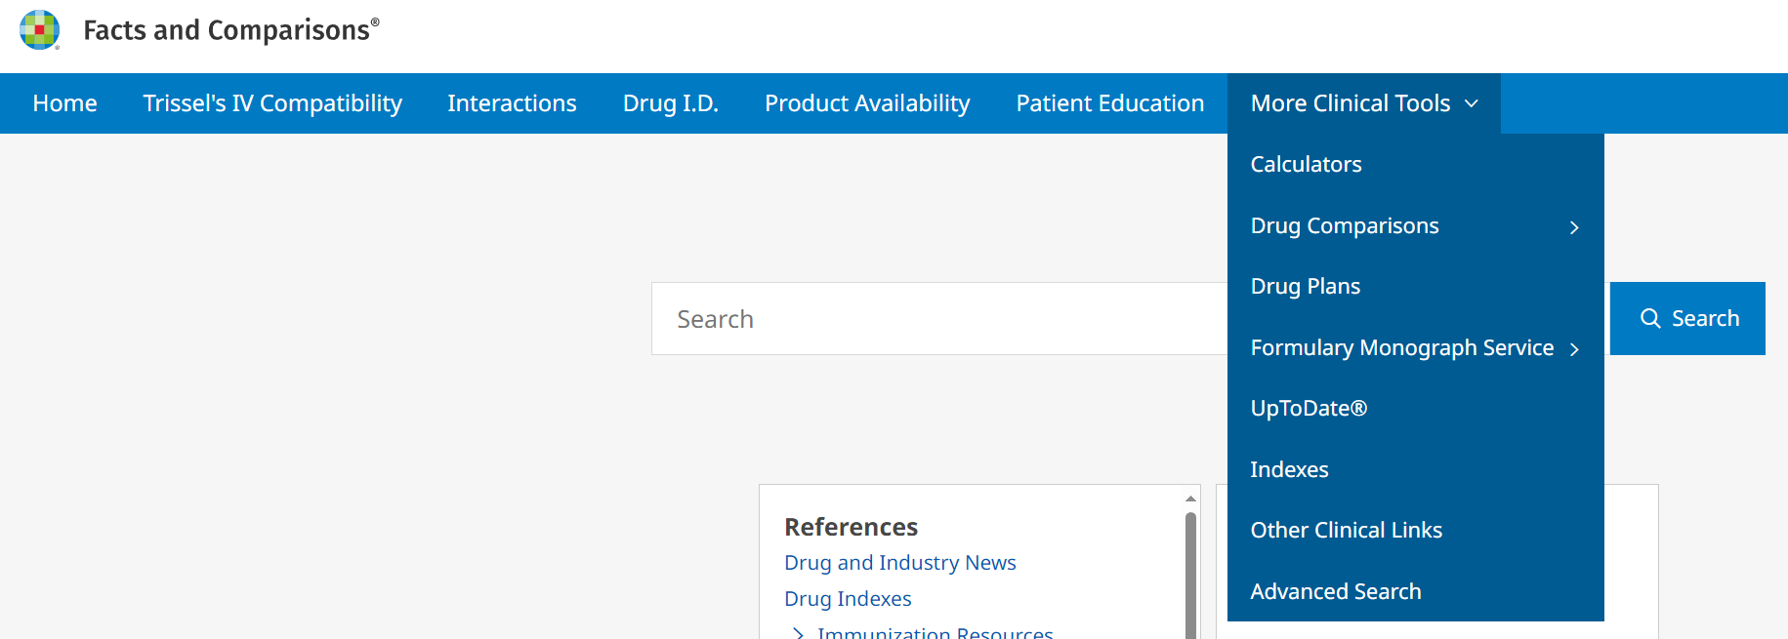Click the blue Search button

click(1686, 318)
